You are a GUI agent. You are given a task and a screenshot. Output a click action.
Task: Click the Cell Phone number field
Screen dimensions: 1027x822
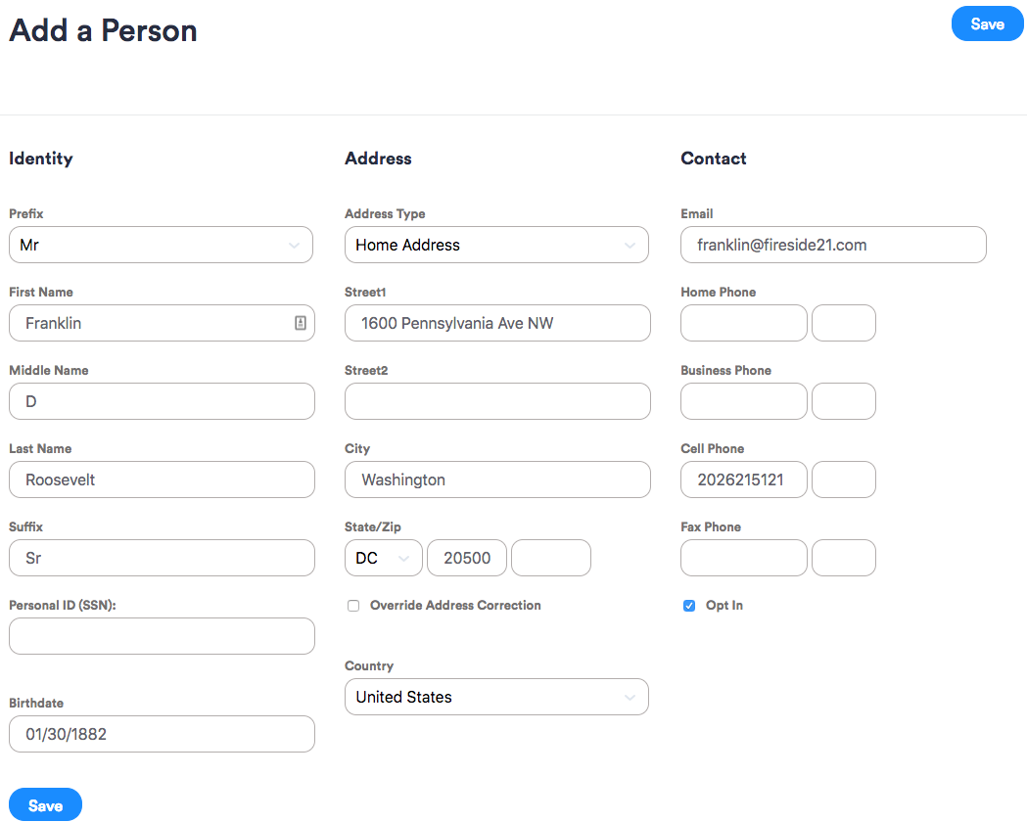[x=743, y=479]
